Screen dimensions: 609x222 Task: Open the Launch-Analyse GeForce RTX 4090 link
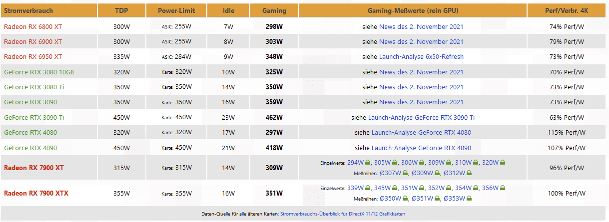click(x=421, y=148)
